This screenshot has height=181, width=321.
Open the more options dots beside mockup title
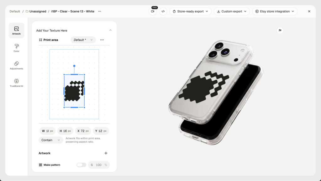click(x=99, y=11)
